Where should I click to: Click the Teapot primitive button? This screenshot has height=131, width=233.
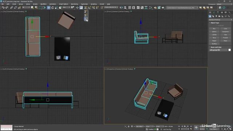point(214,41)
